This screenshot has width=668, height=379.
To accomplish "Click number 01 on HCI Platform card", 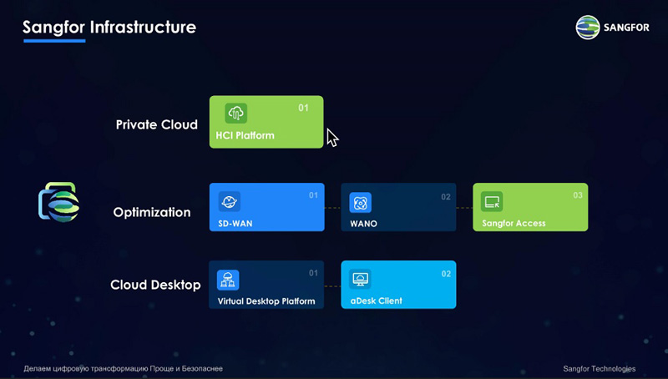I will [303, 109].
